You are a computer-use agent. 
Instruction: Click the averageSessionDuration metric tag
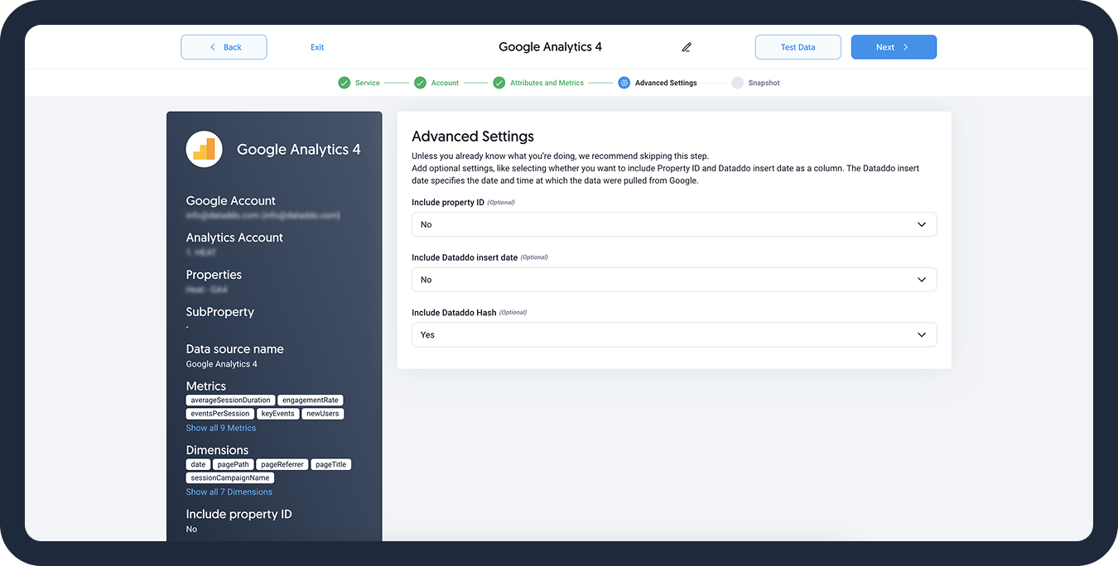click(230, 400)
